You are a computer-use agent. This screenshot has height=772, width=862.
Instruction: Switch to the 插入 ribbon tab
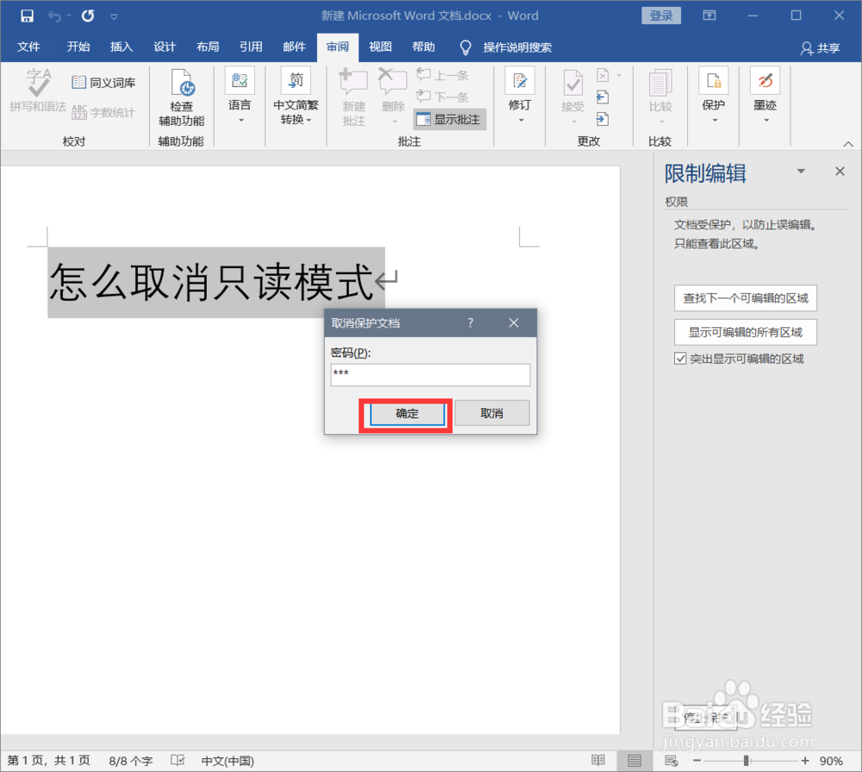[x=122, y=47]
